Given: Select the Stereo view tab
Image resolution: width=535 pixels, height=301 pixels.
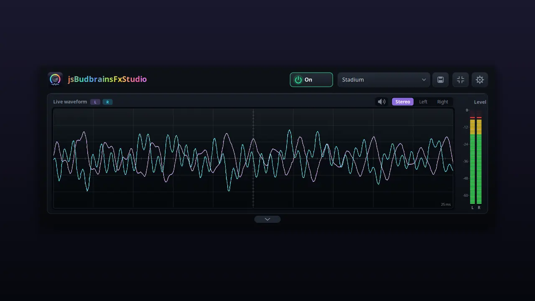Looking at the screenshot, I should click(x=403, y=102).
